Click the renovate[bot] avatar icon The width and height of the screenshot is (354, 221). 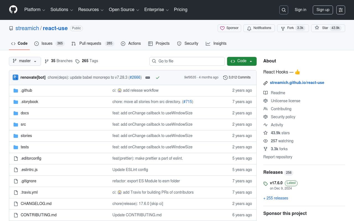click(x=15, y=77)
